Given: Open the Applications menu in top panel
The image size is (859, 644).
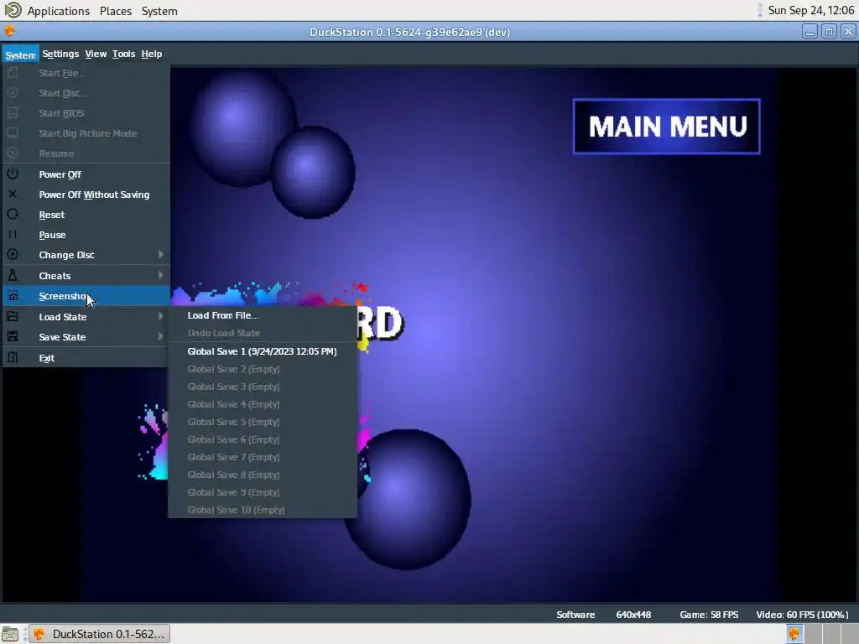Looking at the screenshot, I should pos(58,11).
